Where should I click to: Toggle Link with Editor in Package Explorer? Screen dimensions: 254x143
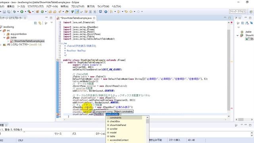point(40,23)
